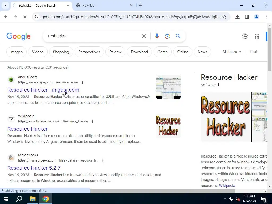Search by image with the lens icon

pos(167,36)
